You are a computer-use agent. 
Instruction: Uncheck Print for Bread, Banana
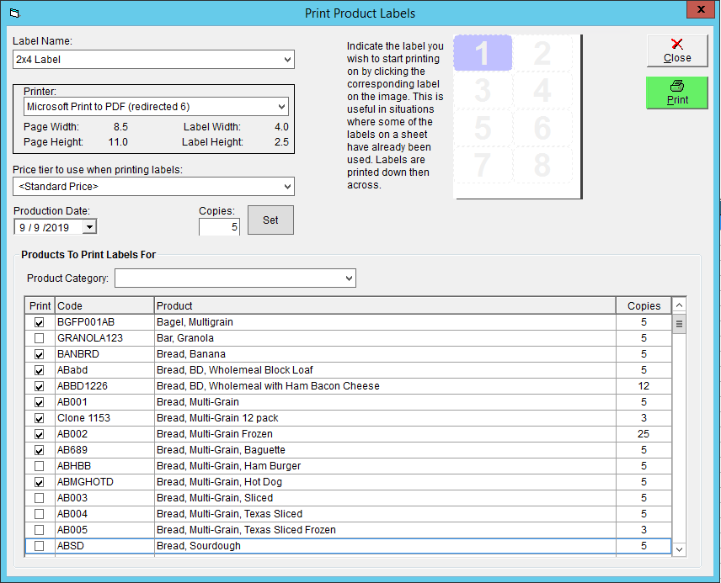pos(39,355)
